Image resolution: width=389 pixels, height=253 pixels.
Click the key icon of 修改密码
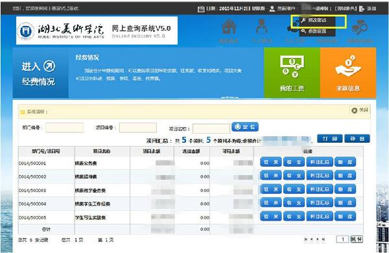tap(303, 20)
